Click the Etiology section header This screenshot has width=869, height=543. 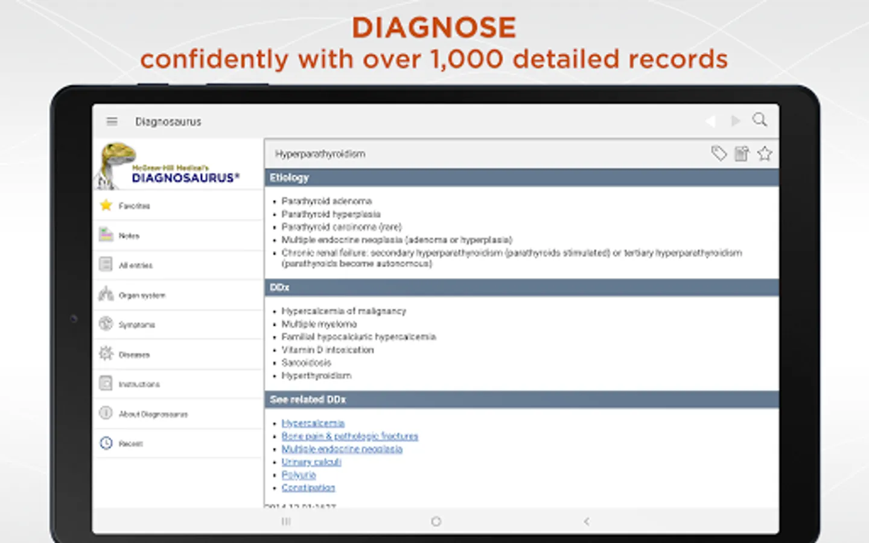click(x=521, y=177)
